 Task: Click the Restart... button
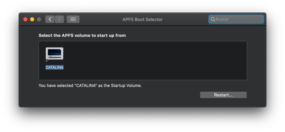tap(223, 95)
